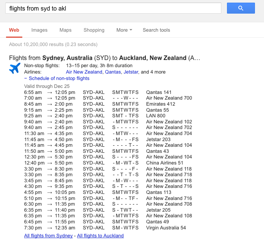
Task: Click the blue search magnifier button
Action: coord(241,8)
